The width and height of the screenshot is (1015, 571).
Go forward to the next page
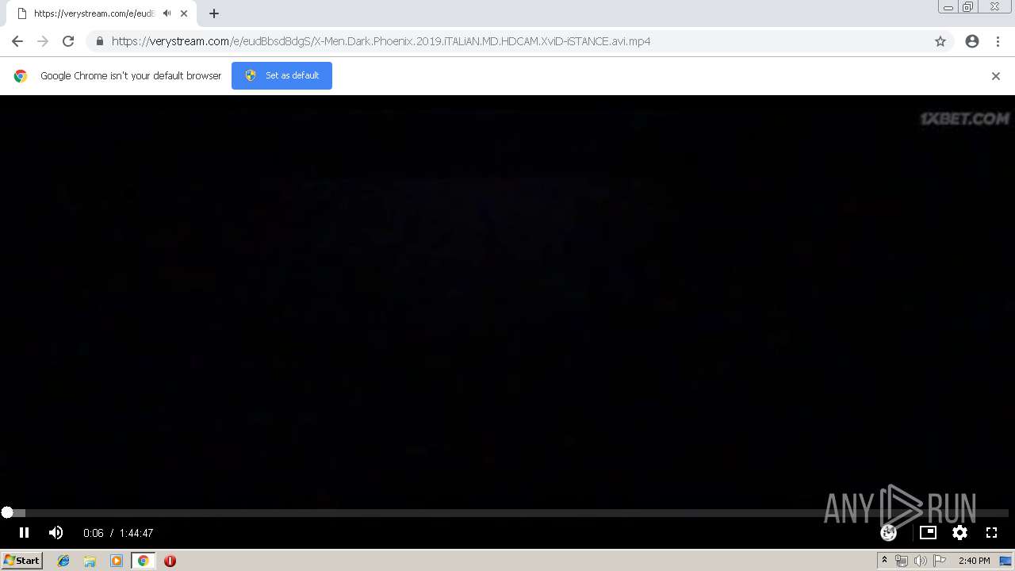pyautogui.click(x=43, y=41)
